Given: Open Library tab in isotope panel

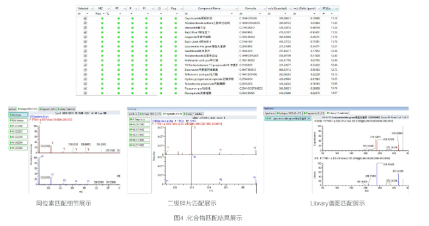Looking at the screenshot, I should (66, 109).
